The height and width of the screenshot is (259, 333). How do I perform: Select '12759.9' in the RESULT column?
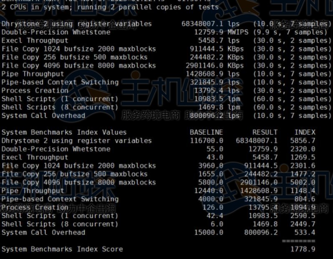[x=263, y=149]
